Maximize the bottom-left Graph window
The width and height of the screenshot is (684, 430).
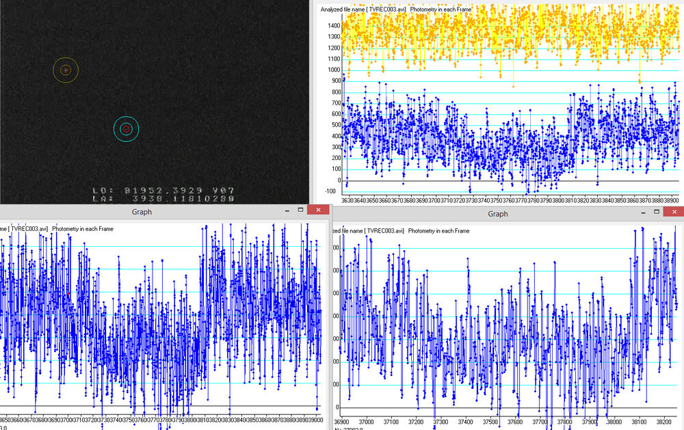click(300, 211)
